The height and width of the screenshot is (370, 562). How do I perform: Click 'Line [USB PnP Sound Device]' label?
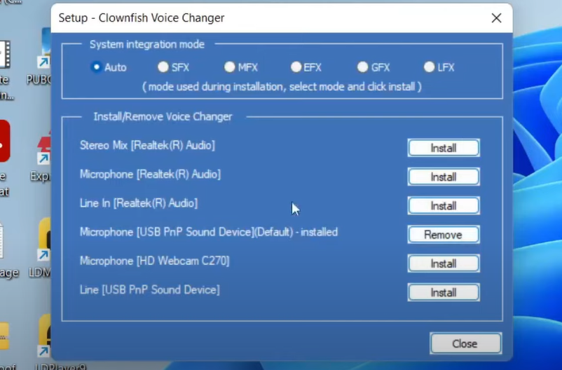pyautogui.click(x=150, y=290)
